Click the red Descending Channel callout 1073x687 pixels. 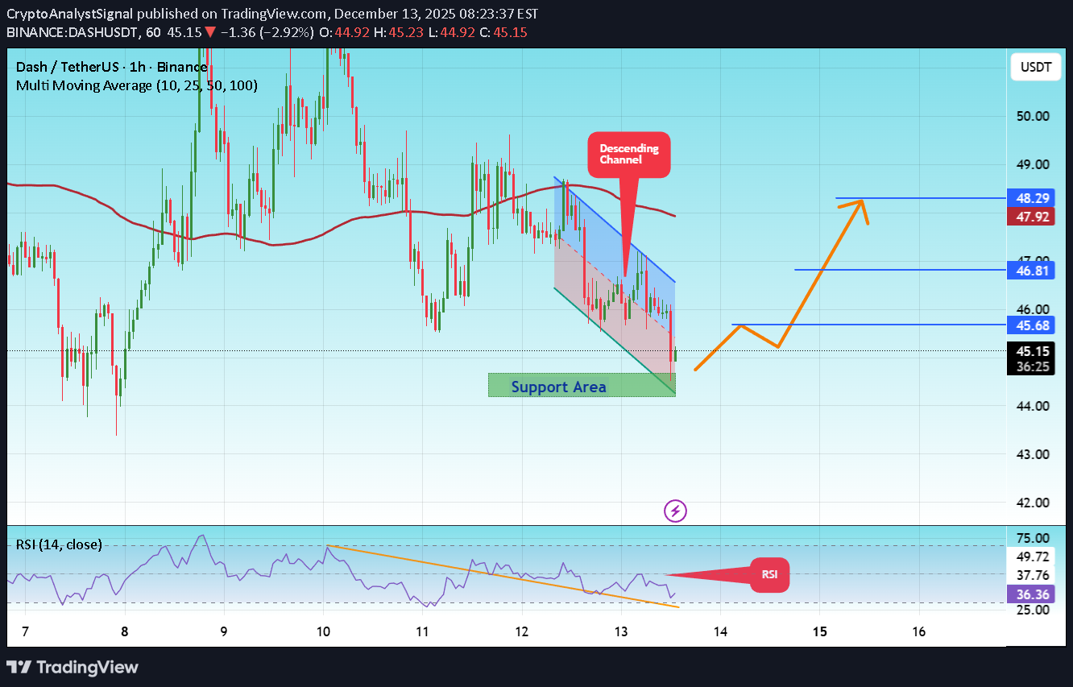[628, 154]
